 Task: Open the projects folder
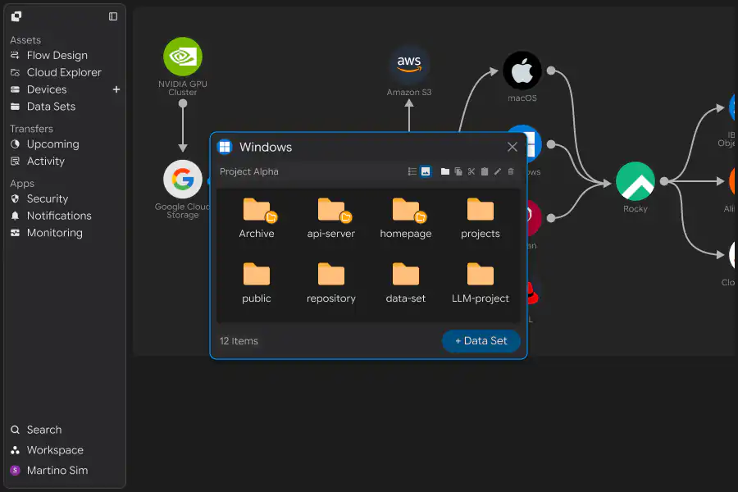coord(480,218)
